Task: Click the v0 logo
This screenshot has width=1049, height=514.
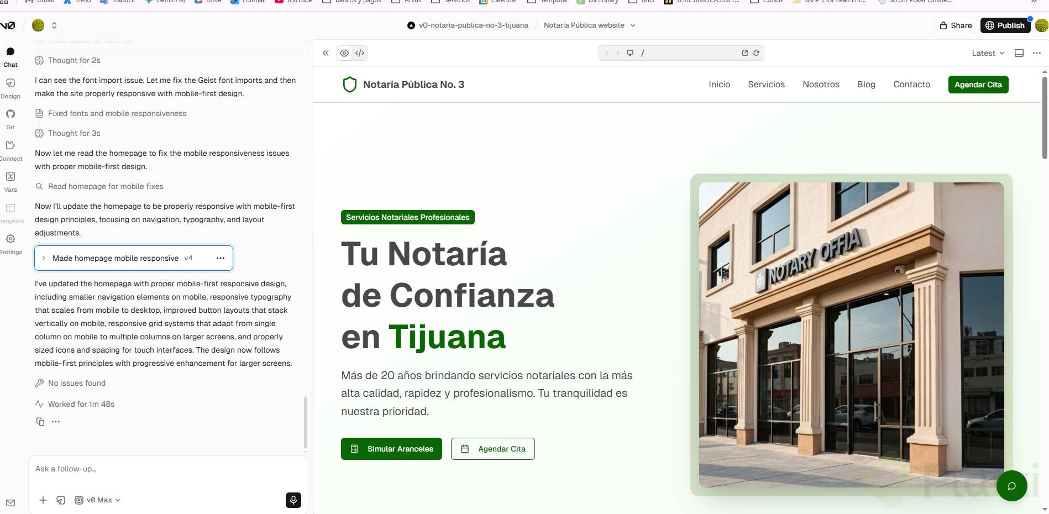Action: pyautogui.click(x=8, y=25)
